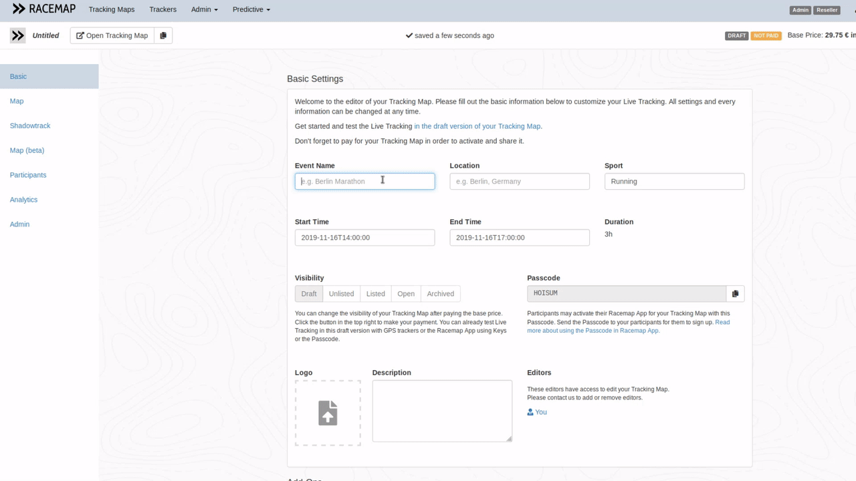Screen dimensions: 856x481
Task: Open the Sport selector showing Running
Action: tap(674, 181)
